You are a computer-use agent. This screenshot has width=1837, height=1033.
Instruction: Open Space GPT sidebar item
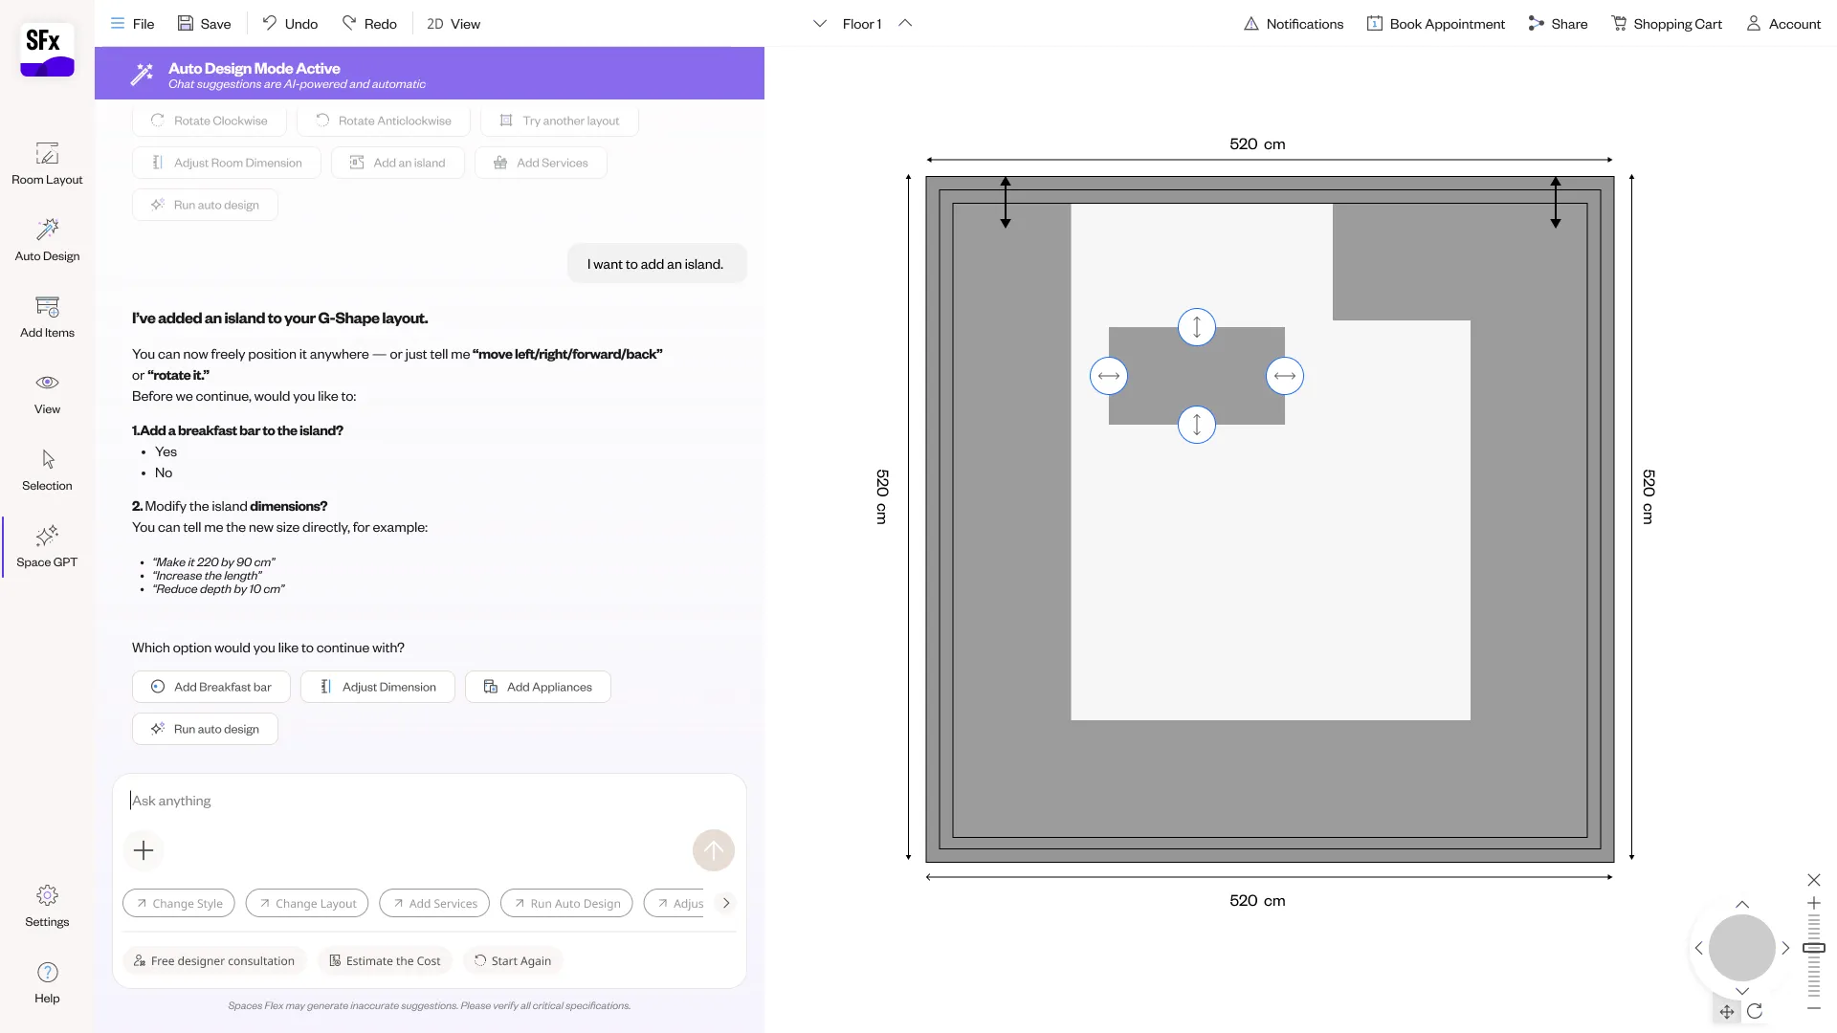[x=47, y=546]
